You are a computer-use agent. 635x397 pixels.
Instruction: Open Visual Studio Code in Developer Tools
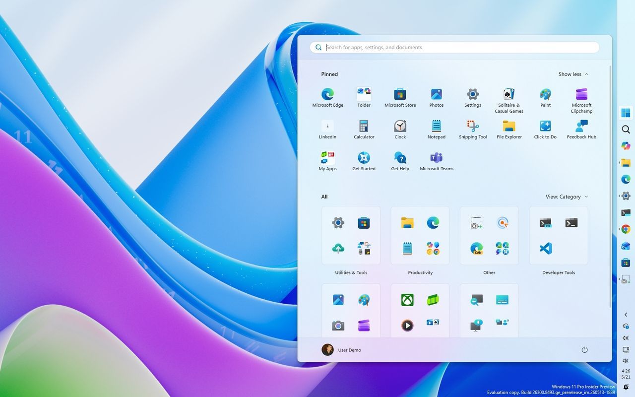(545, 248)
